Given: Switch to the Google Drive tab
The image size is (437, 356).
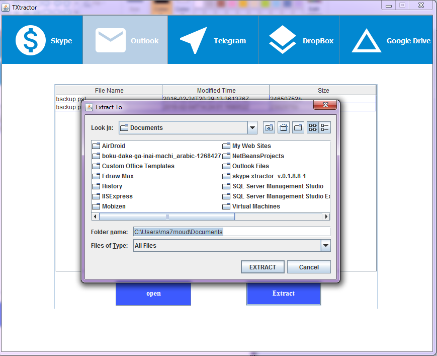Looking at the screenshot, I should click(x=386, y=40).
